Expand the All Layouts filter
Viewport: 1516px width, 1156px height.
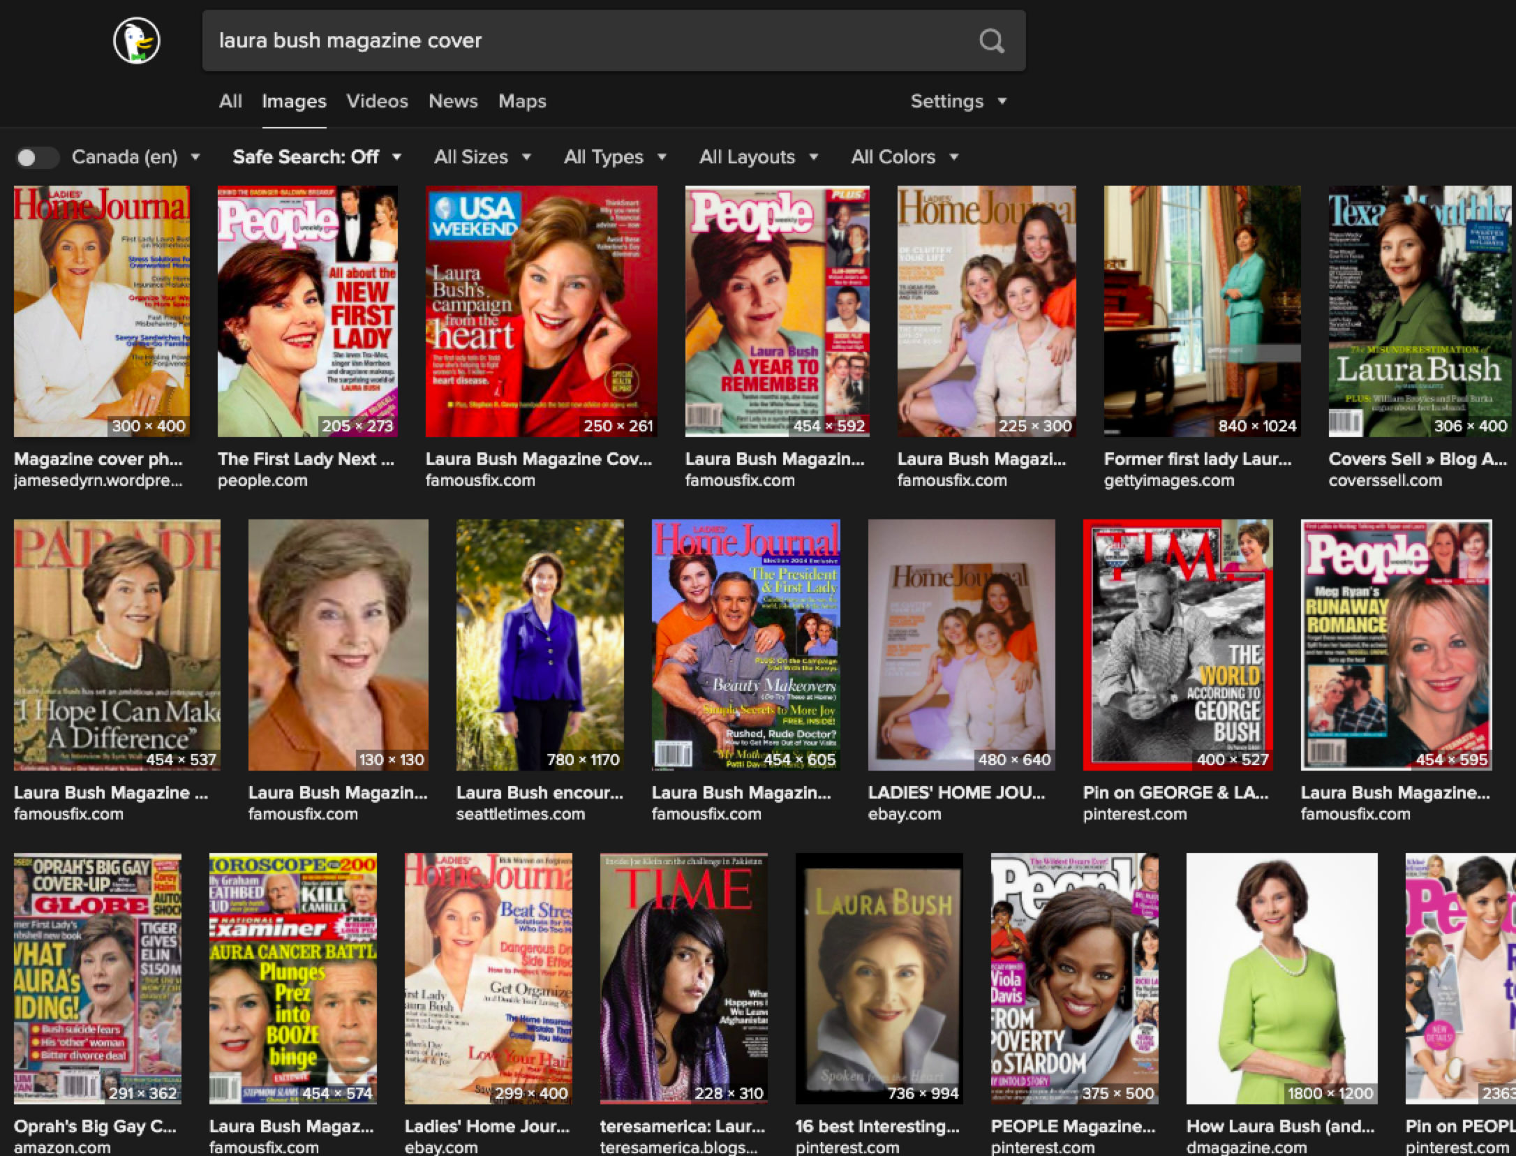click(759, 157)
